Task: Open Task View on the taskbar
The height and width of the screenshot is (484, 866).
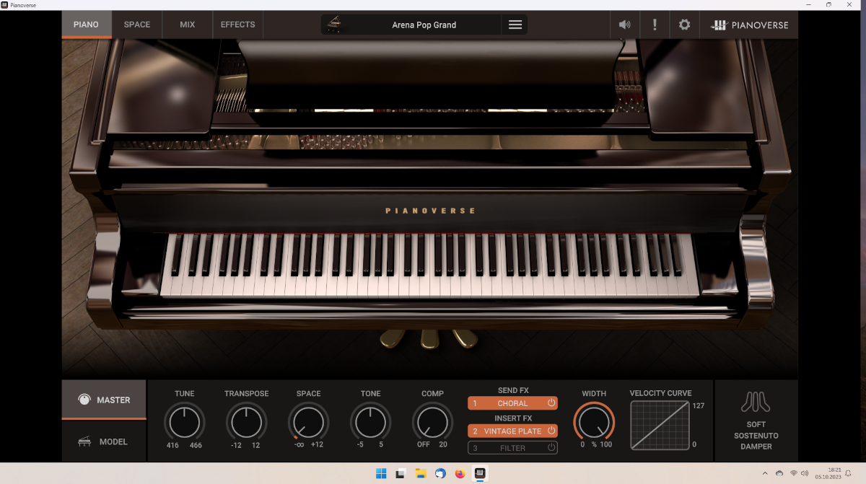Action: pyautogui.click(x=401, y=474)
